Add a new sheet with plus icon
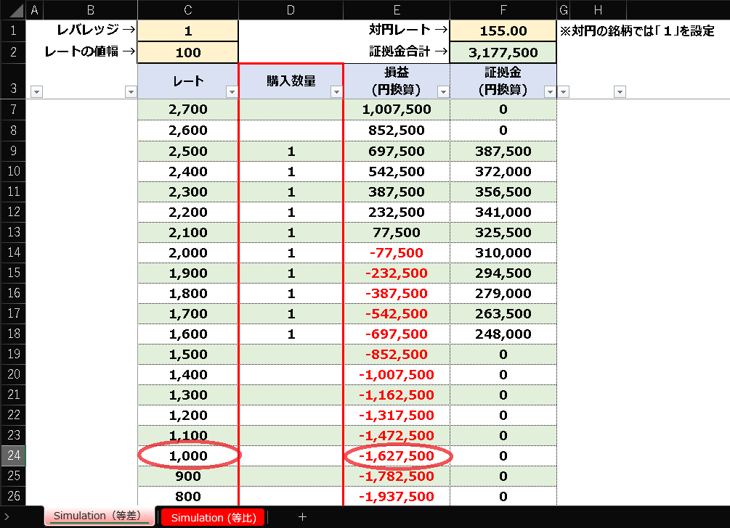Screen dimensions: 730x528 point(302,517)
